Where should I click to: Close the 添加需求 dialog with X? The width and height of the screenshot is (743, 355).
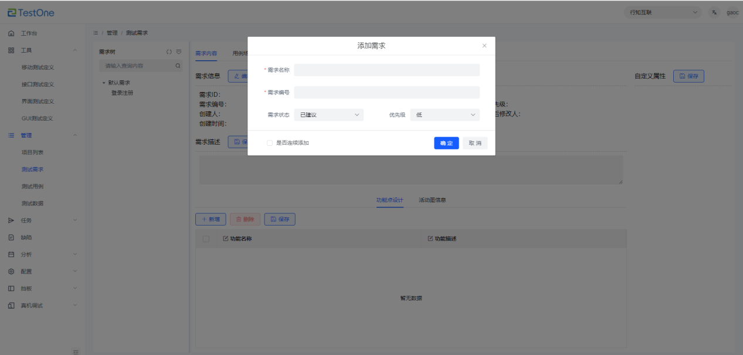[x=484, y=46]
